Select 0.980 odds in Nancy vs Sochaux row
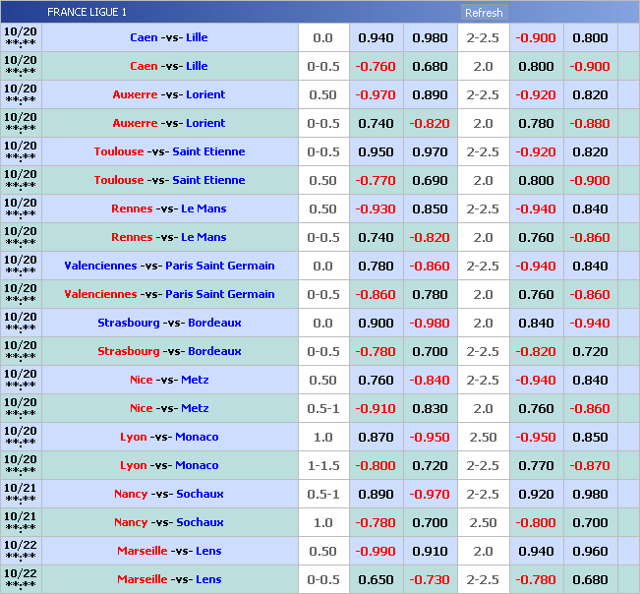The height and width of the screenshot is (594, 640). click(590, 495)
